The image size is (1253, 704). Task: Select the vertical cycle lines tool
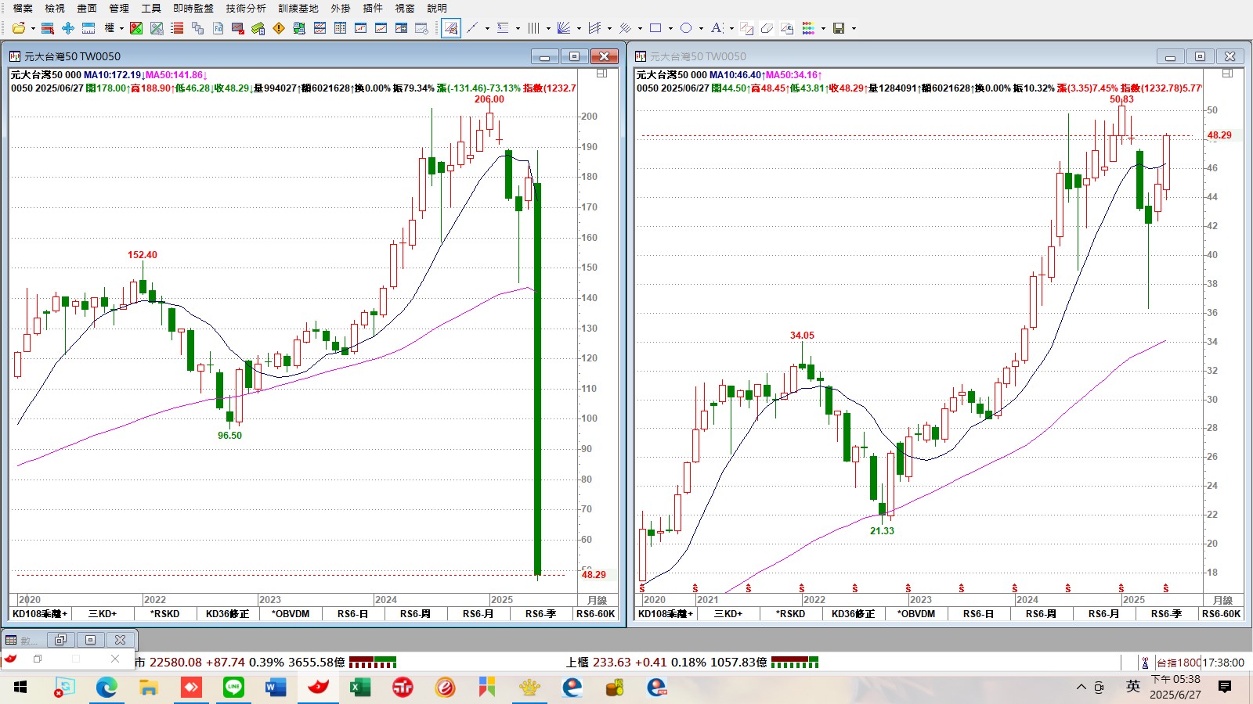click(533, 28)
